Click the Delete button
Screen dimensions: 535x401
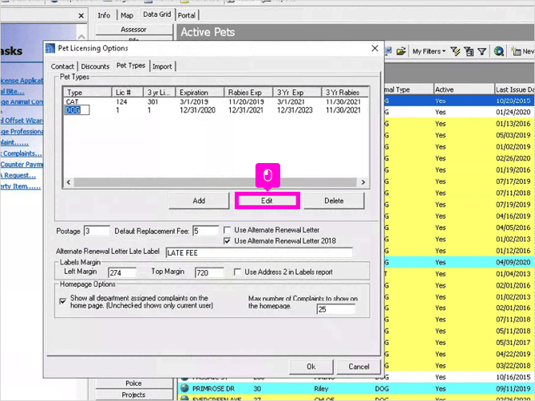pyautogui.click(x=334, y=200)
